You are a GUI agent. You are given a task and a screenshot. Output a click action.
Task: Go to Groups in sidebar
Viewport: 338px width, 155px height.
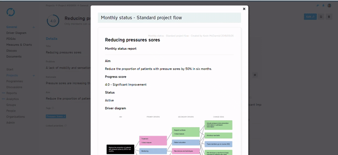coord(11,105)
